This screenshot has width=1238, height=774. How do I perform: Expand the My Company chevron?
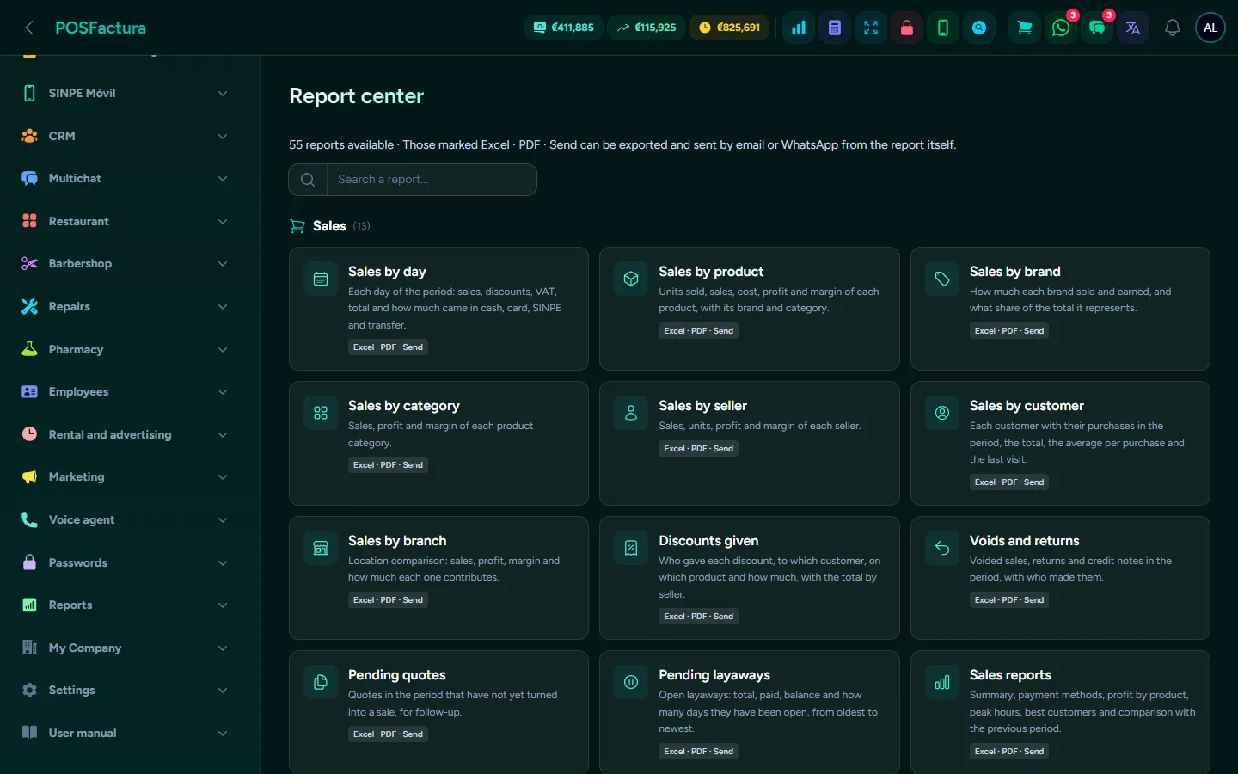point(223,648)
